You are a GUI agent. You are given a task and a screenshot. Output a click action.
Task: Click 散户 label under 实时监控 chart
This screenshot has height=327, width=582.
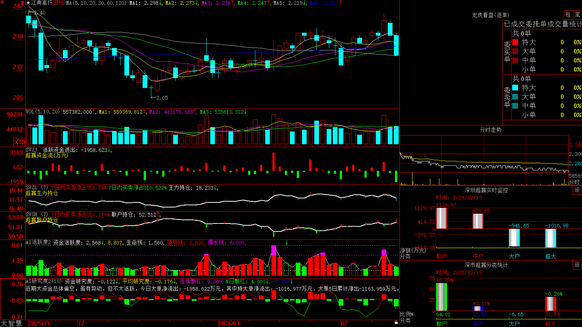click(442, 256)
